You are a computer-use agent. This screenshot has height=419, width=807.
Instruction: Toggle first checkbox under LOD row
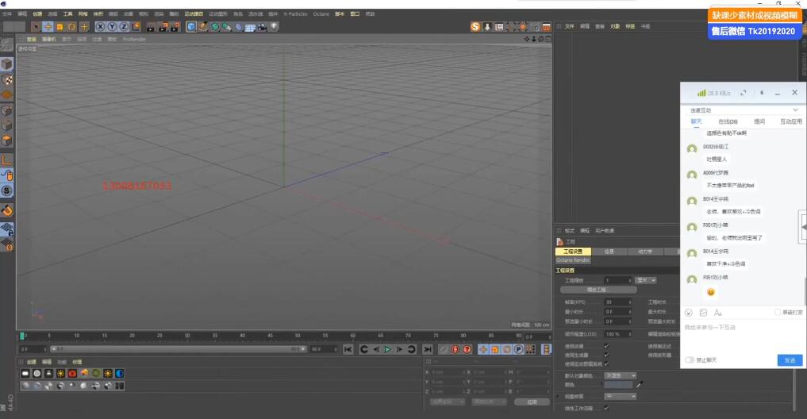pyautogui.click(x=607, y=347)
